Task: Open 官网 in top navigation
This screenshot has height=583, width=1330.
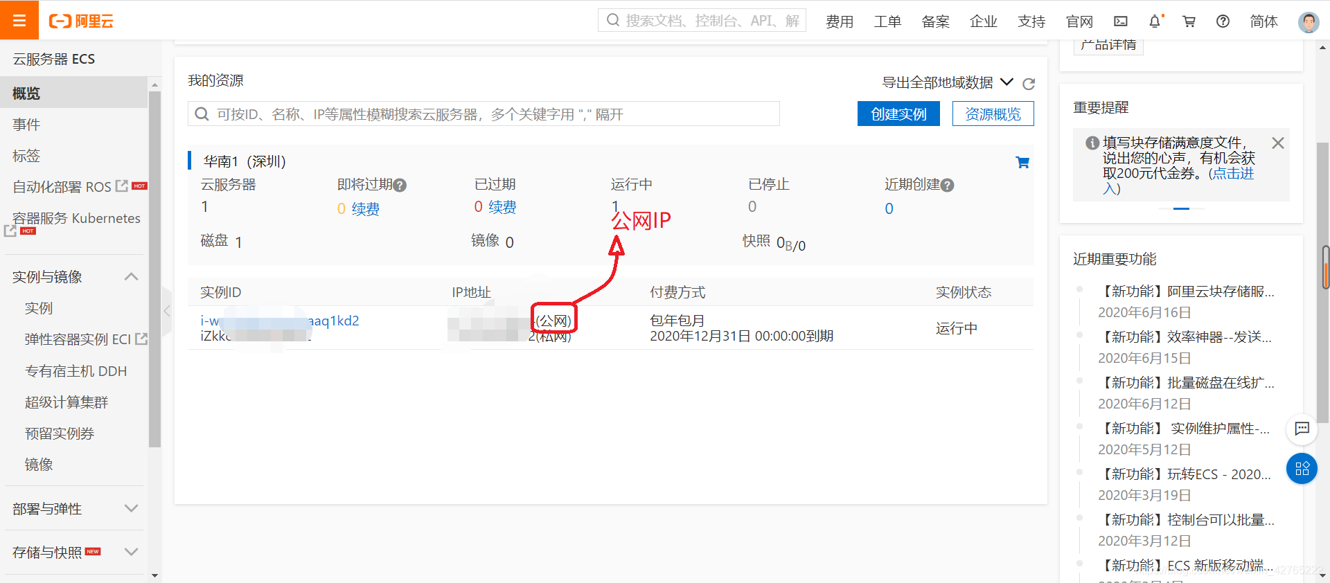Action: (1079, 21)
